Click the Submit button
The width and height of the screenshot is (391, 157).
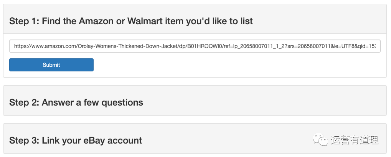[51, 65]
